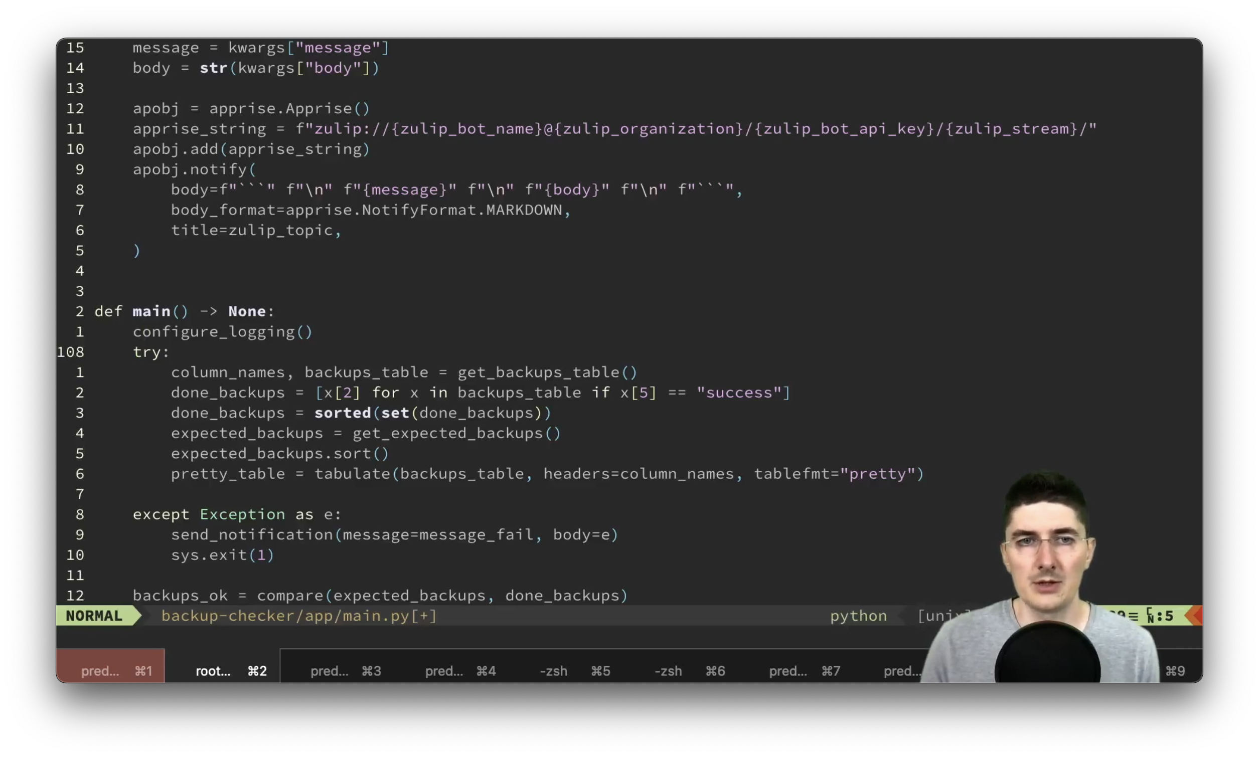The image size is (1259, 757).
Task: Click 'get_backups_table()' call
Action: point(547,372)
